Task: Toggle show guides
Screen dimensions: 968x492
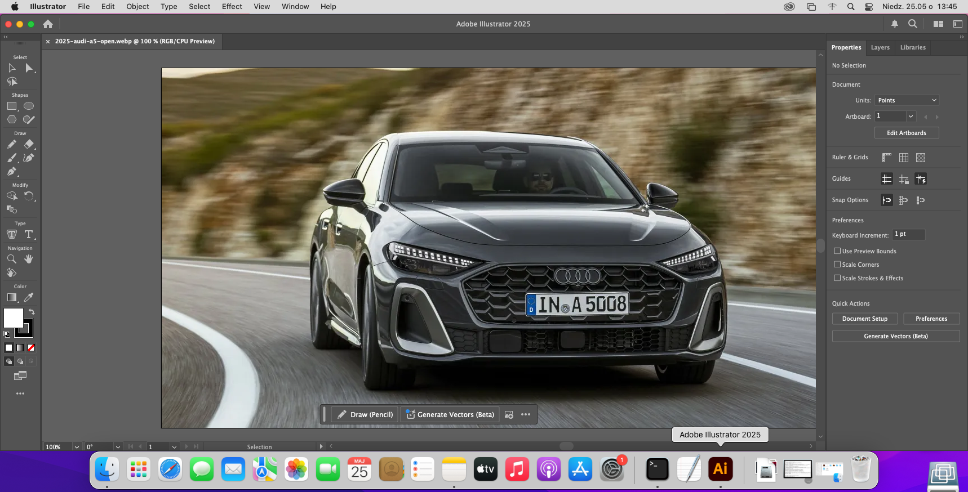Action: [x=887, y=179]
